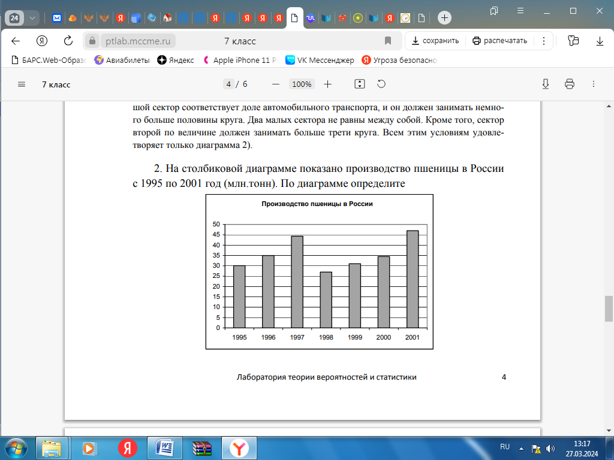Click the RU language indicator
The height and width of the screenshot is (460, 614).
(505, 447)
